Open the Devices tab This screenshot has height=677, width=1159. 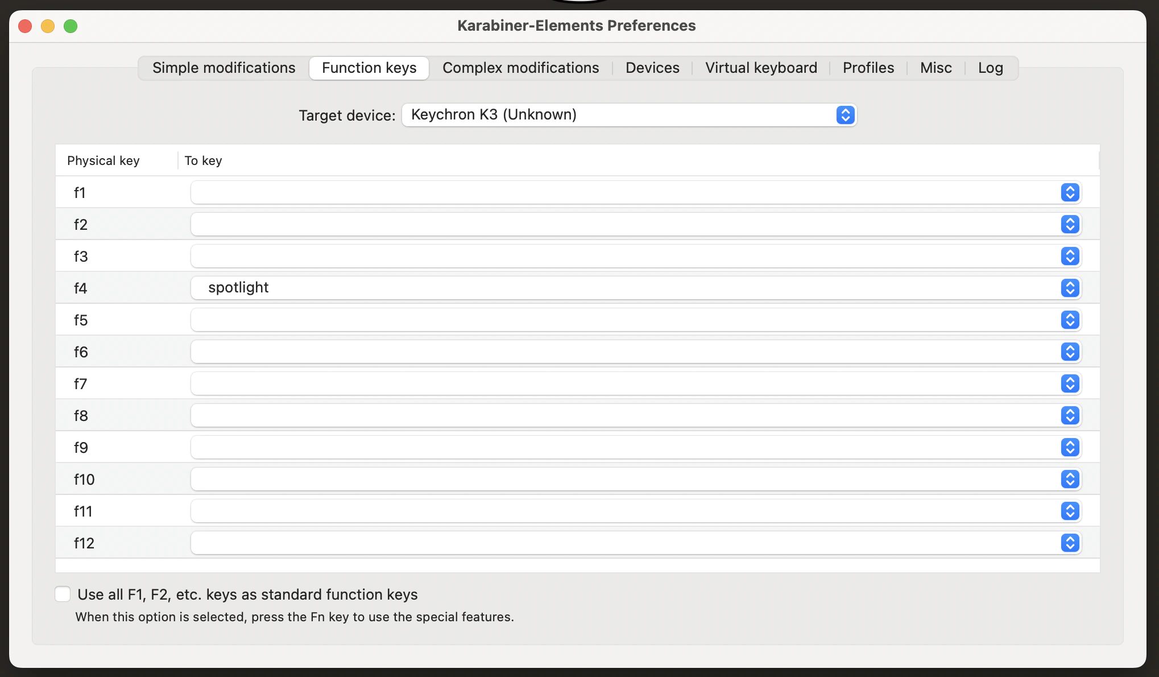click(x=652, y=68)
